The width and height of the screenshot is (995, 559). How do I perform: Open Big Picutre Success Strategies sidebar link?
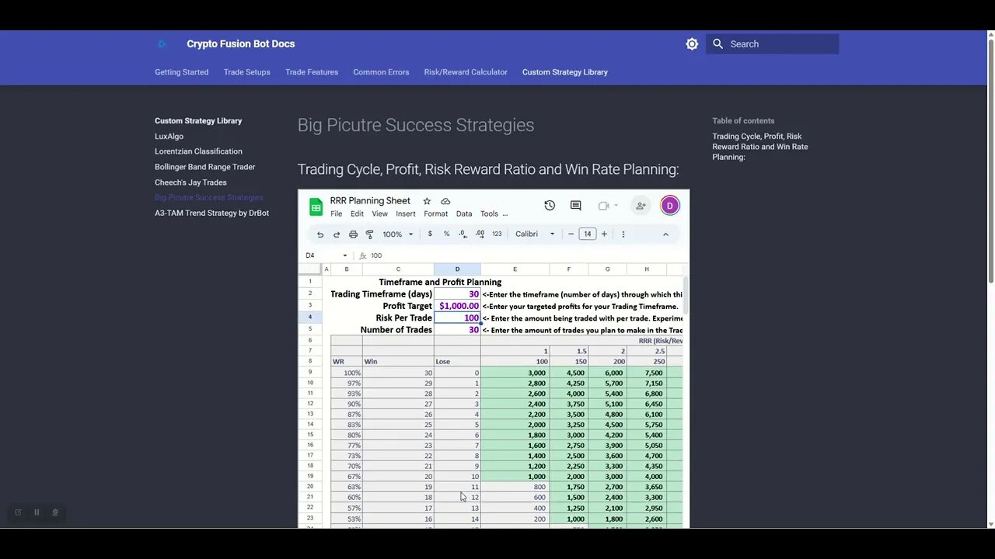click(x=208, y=197)
